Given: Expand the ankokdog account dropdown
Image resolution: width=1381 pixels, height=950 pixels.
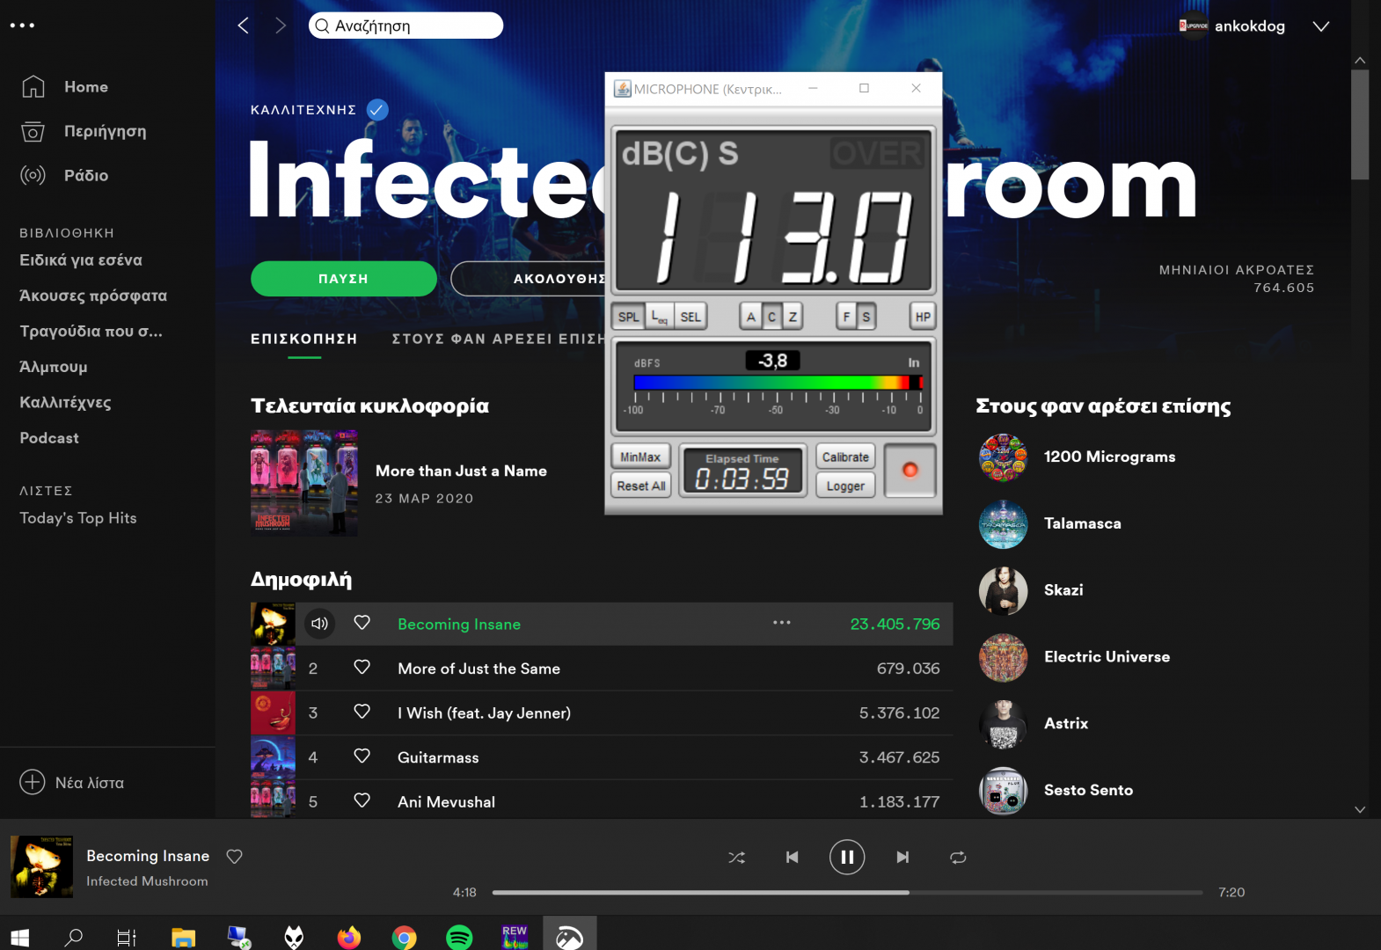Looking at the screenshot, I should coord(1320,26).
